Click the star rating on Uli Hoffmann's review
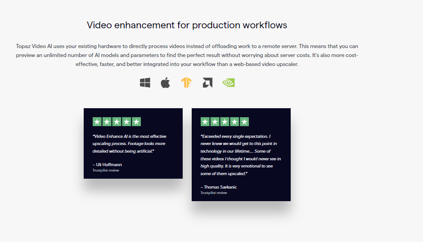Image resolution: width=423 pixels, height=242 pixels. [117, 122]
